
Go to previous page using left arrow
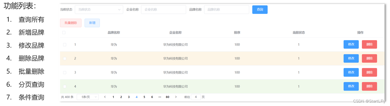105,97
